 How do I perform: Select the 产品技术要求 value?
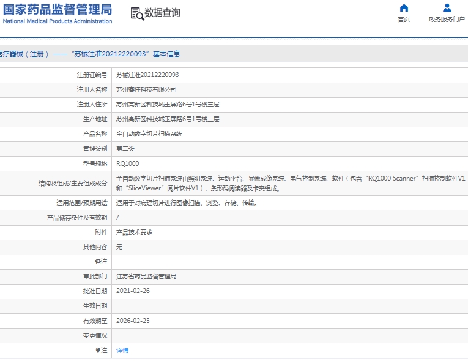pyautogui.click(x=135, y=233)
